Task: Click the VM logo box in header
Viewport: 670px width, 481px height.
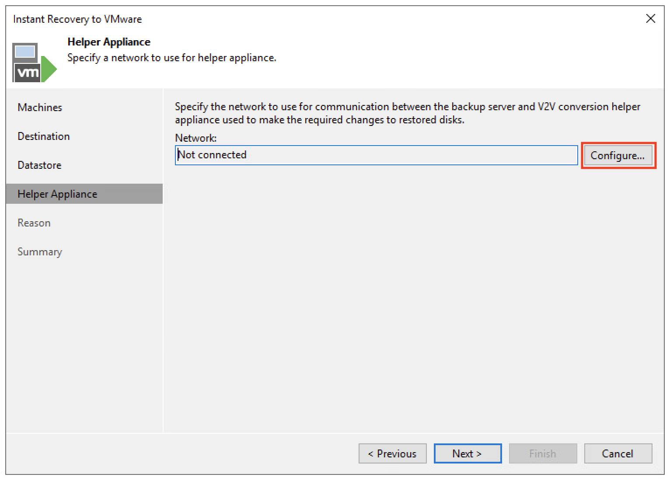Action: [x=28, y=72]
